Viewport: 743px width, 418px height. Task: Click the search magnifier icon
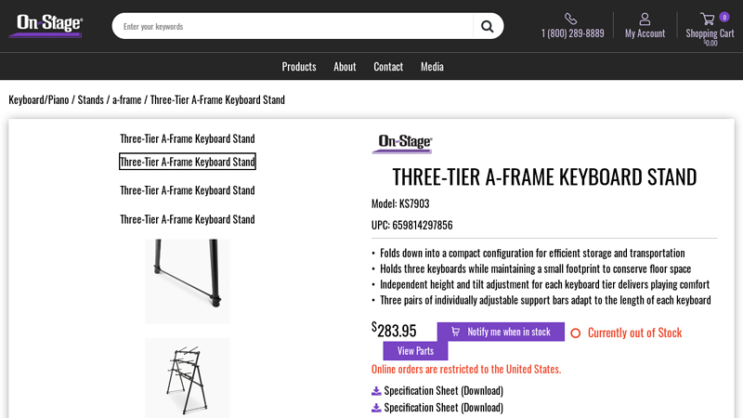487,26
